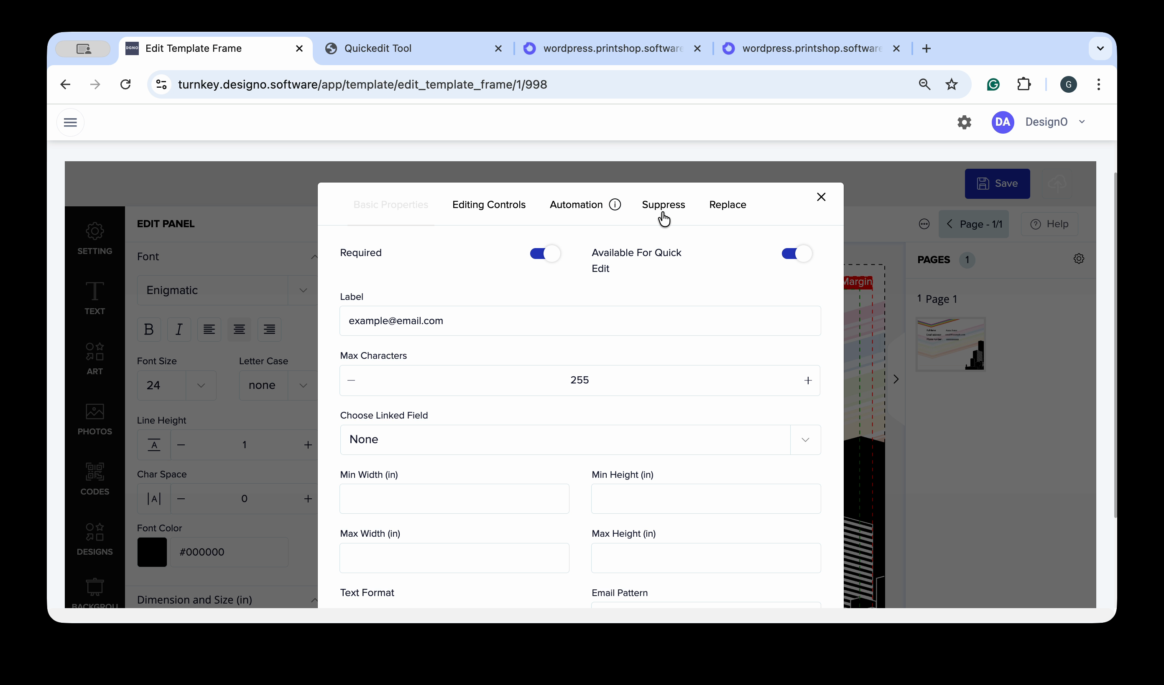The height and width of the screenshot is (685, 1164).
Task: Toggle the Required switch off
Action: coord(545,254)
